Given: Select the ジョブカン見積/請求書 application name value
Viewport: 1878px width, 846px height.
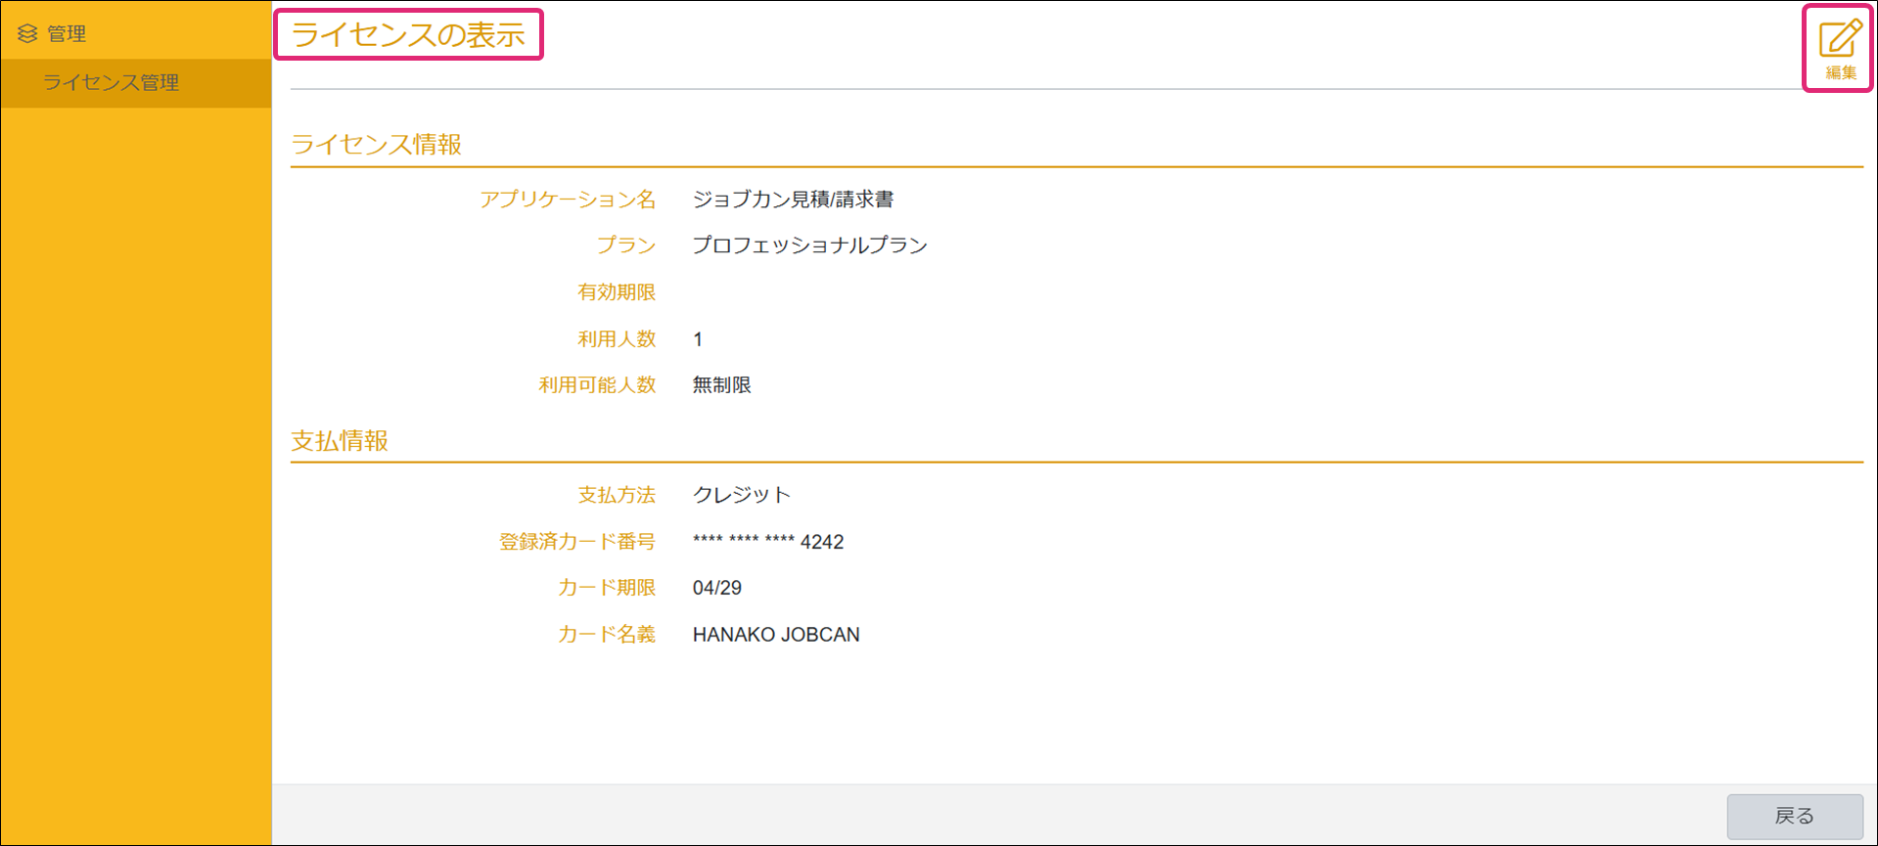Looking at the screenshot, I should tap(793, 200).
